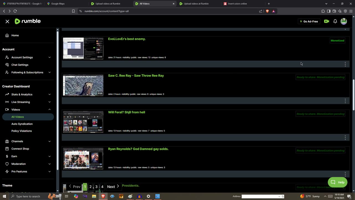
Task: Open options menu for Will Feral video
Action: tap(345, 137)
